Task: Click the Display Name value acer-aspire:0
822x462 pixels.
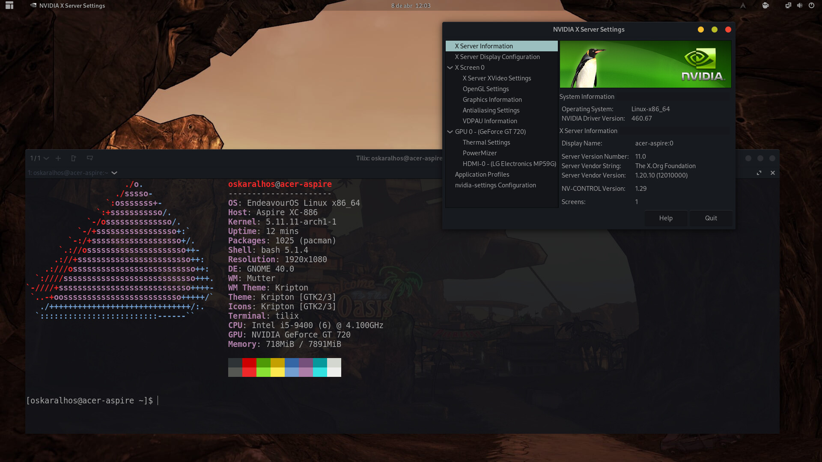Action: 654,143
